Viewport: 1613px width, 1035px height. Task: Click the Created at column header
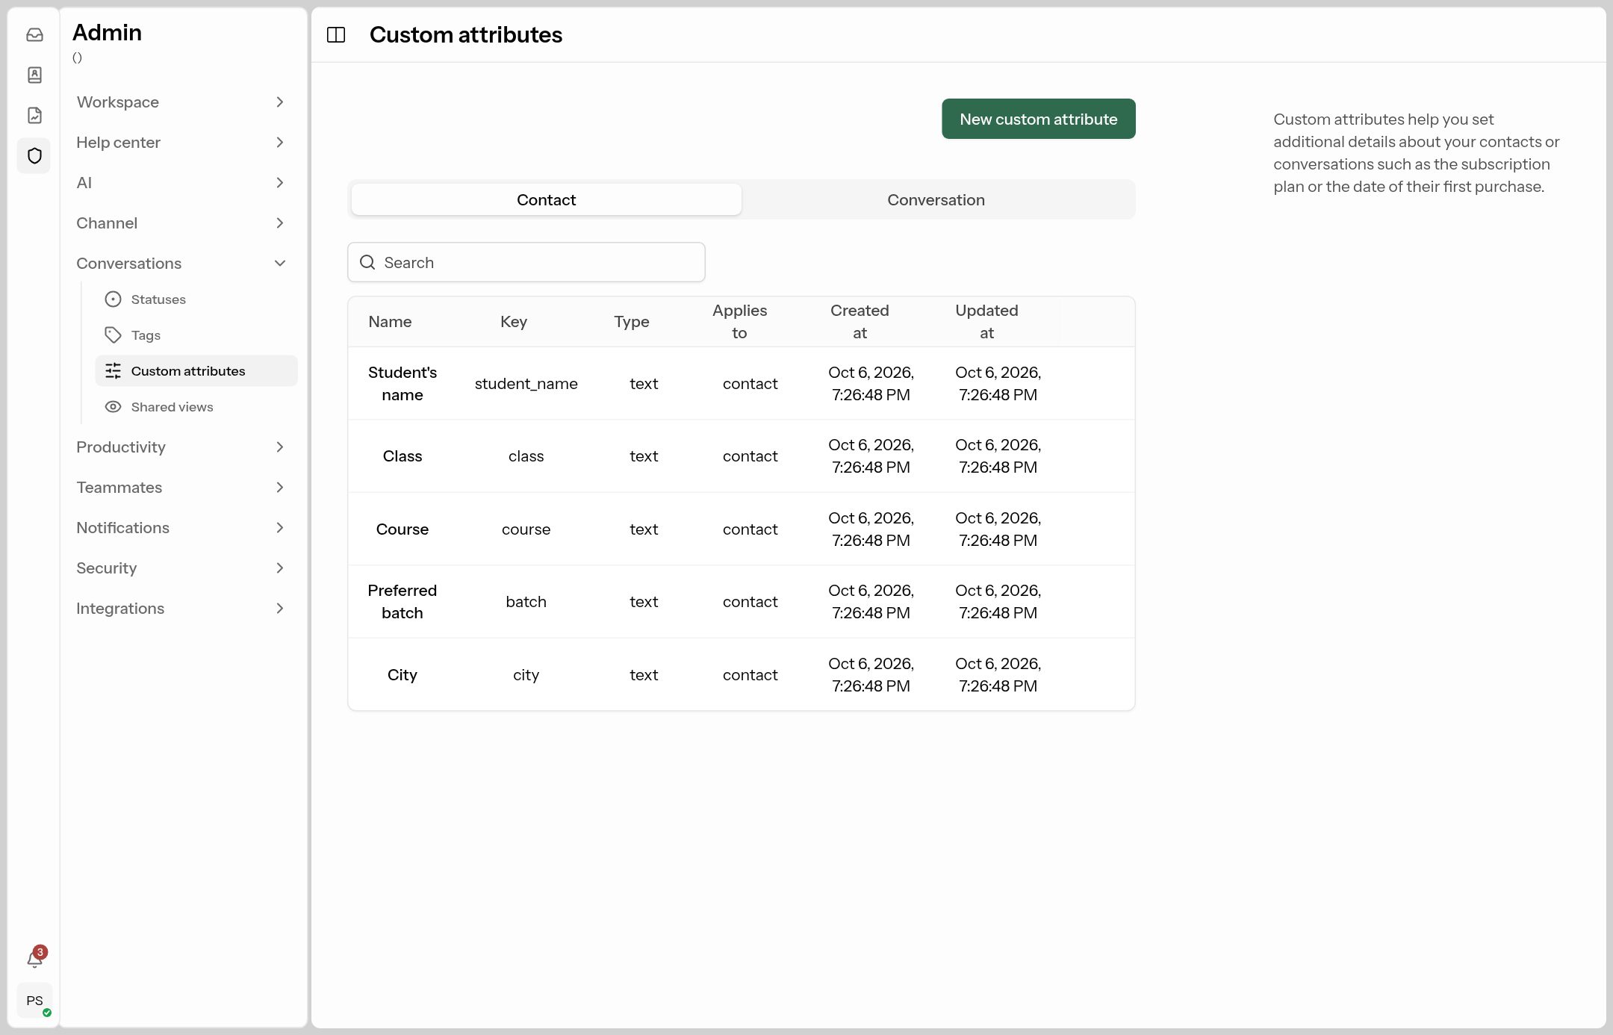pos(860,322)
